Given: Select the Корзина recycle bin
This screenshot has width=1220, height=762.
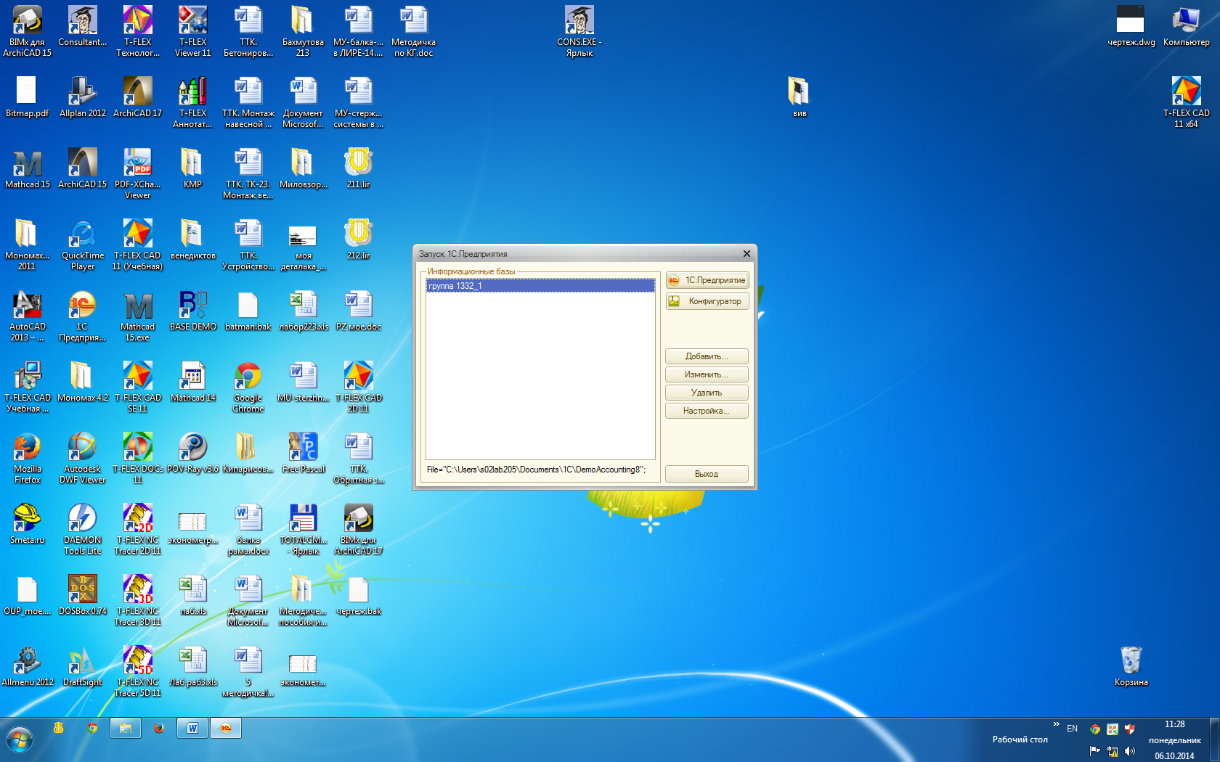Looking at the screenshot, I should (x=1131, y=667).
